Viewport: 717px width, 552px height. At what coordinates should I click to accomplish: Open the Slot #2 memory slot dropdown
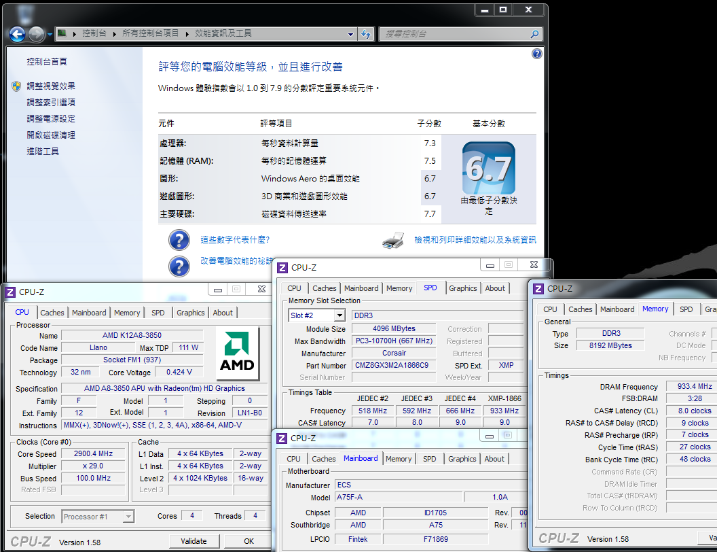click(x=339, y=315)
